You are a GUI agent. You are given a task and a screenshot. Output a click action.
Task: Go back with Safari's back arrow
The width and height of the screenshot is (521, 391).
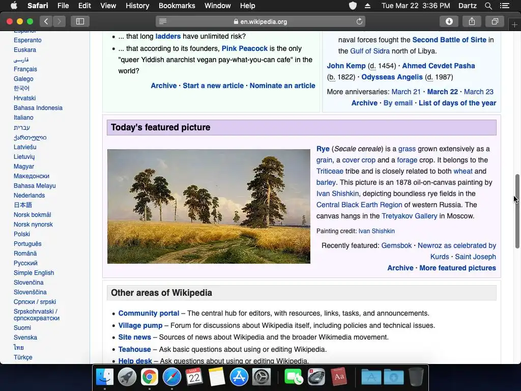46,21
